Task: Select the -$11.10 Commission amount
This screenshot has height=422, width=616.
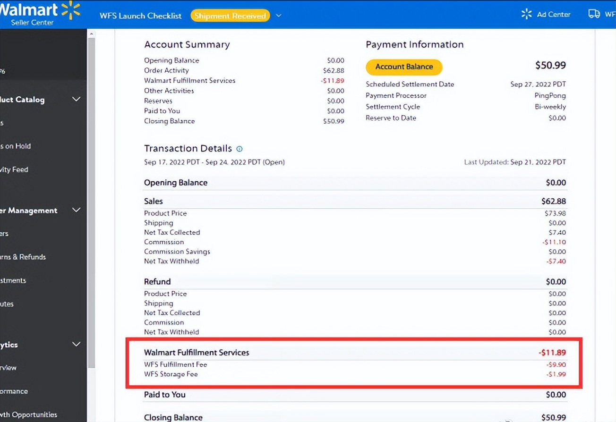Action: (554, 242)
